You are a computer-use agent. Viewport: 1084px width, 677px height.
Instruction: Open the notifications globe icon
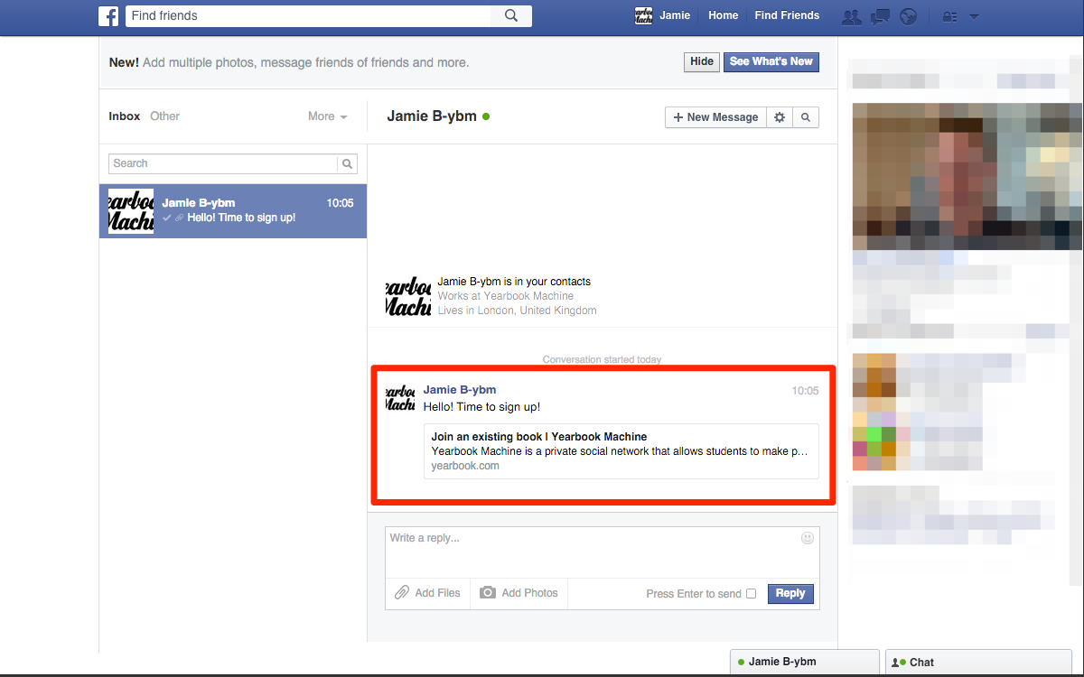[x=909, y=16]
